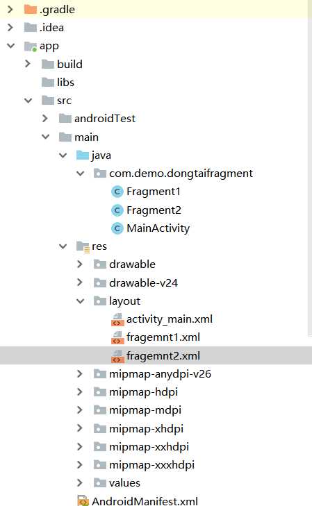Screen dimensions: 312x506
Task: Select the drawable-v24 folder label
Action: (x=143, y=283)
